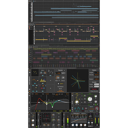Toggle the Filter device power button
128x128 pixels.
(x=72, y=94)
